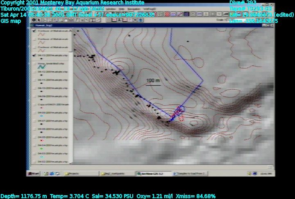The height and width of the screenshot is (199, 295).
Task: Enable the Hawaii theme checkbox in legend
Action: (x=34, y=63)
